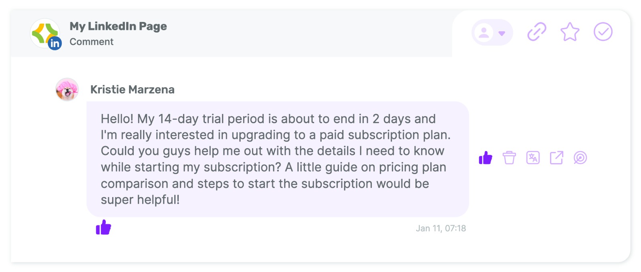Open the comment in external window
The width and height of the screenshot is (641, 272).
coord(556,158)
